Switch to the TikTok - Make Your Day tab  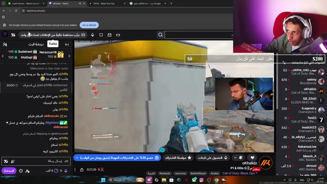pos(107,4)
